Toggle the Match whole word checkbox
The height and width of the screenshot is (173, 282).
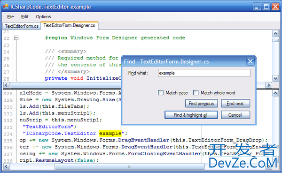196,93
